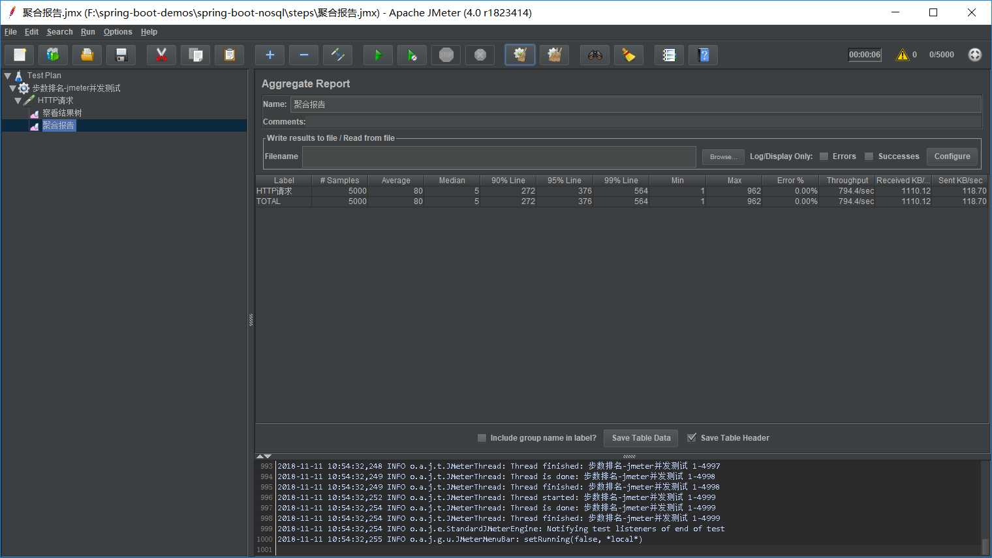The image size is (992, 558).
Task: Toggle the log panel collapse arrows
Action: coord(264,456)
